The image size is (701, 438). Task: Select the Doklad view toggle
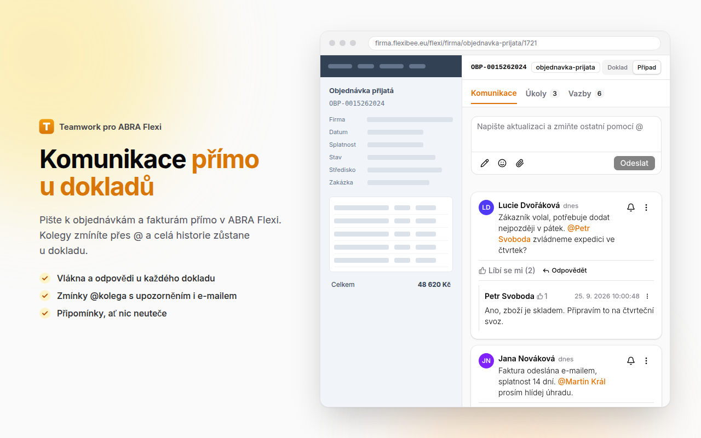(618, 67)
